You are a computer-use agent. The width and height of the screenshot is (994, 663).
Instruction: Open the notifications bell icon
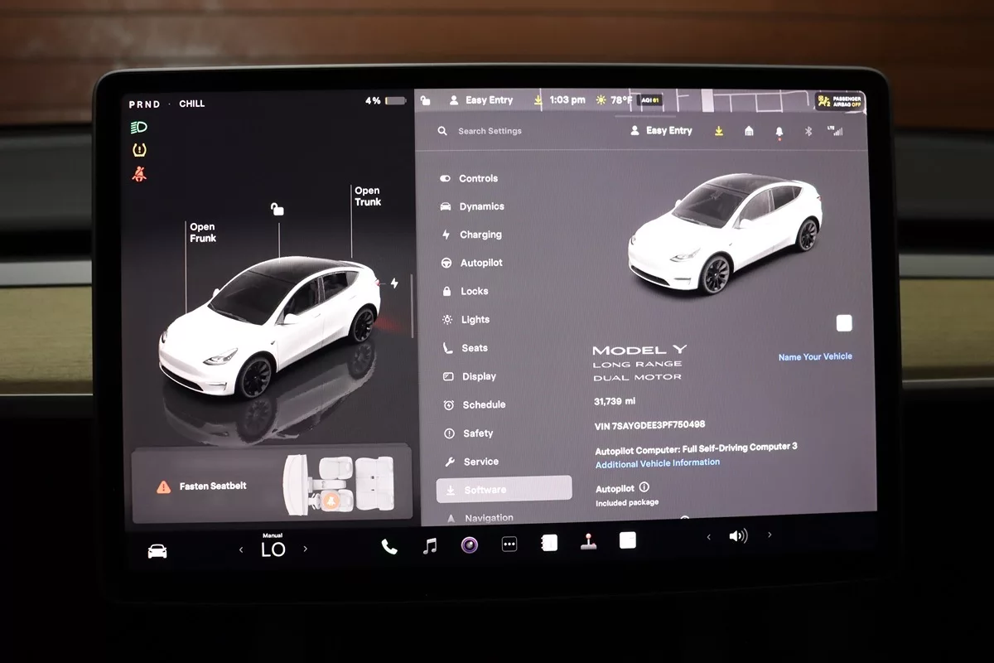[779, 132]
